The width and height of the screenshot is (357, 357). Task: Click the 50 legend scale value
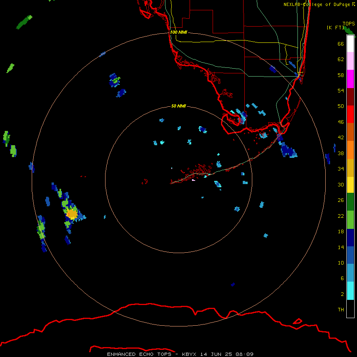(x=341, y=106)
